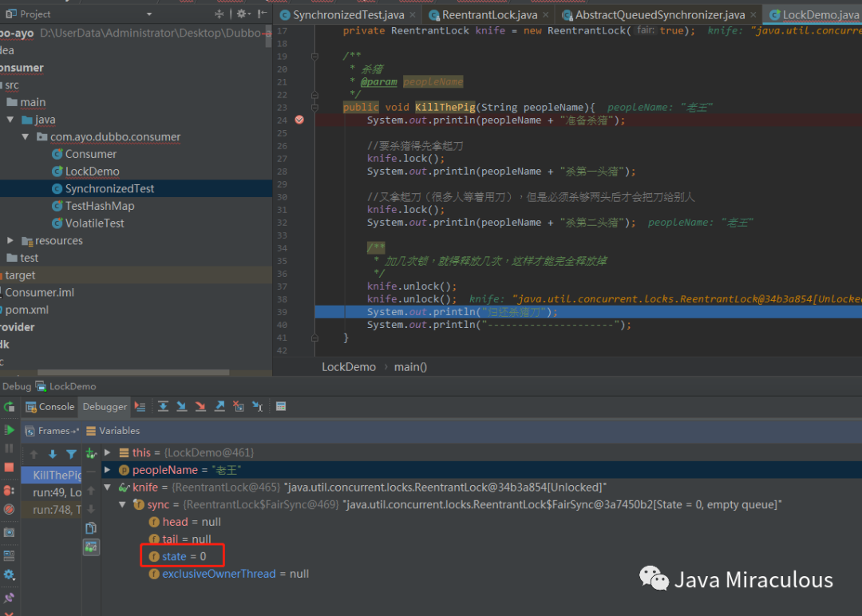Screen dimensions: 862x616
Task: Expand the resources folder
Action: [x=10, y=240]
